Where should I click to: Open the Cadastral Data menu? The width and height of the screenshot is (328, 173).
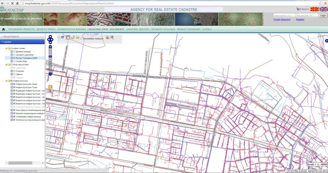click(x=97, y=29)
